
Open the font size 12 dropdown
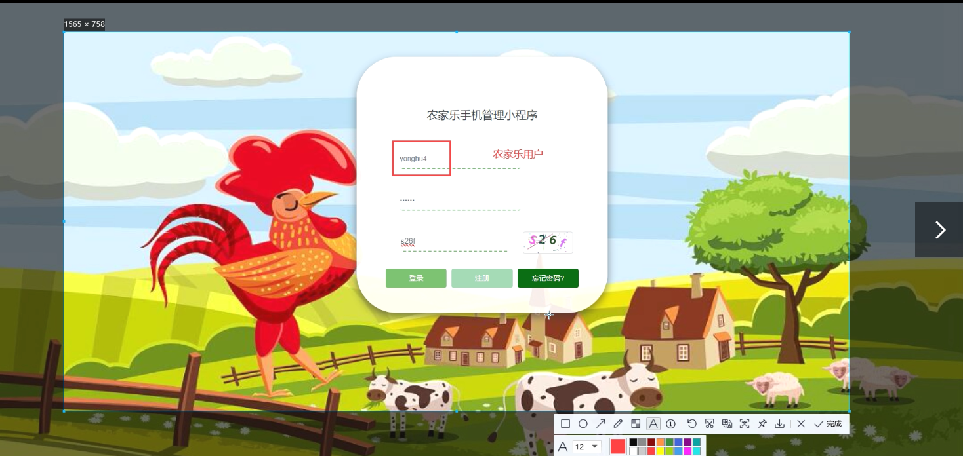click(x=587, y=447)
